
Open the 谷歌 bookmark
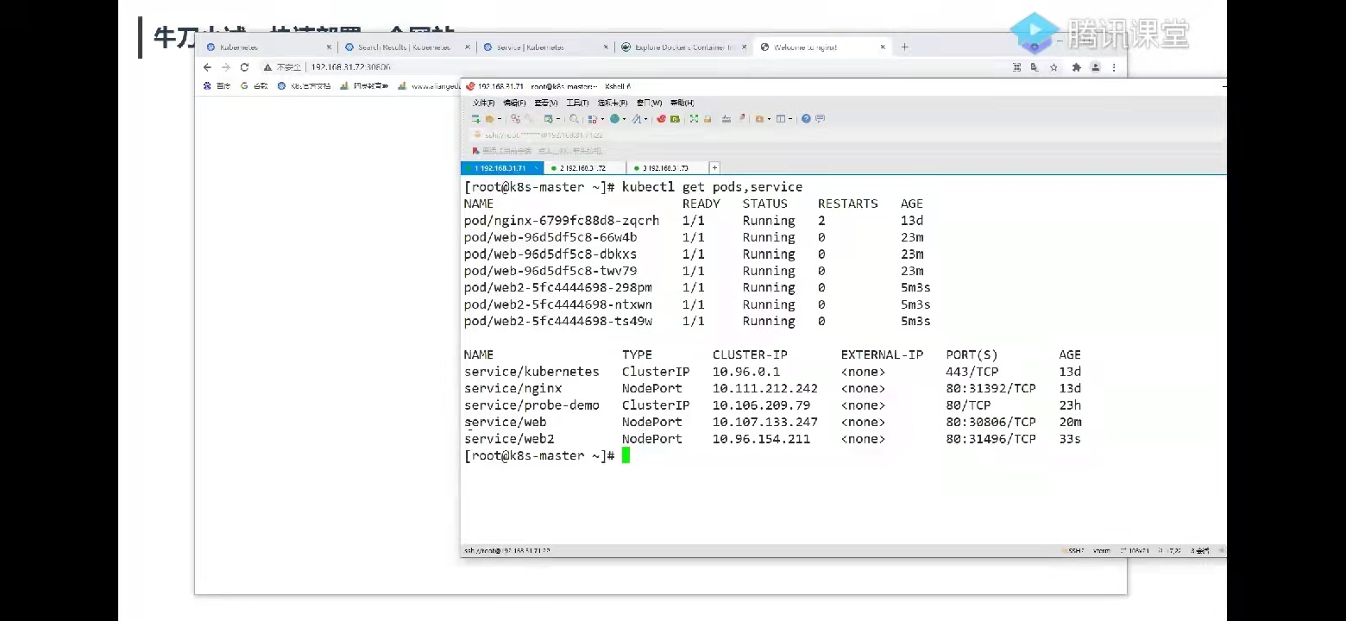click(255, 86)
